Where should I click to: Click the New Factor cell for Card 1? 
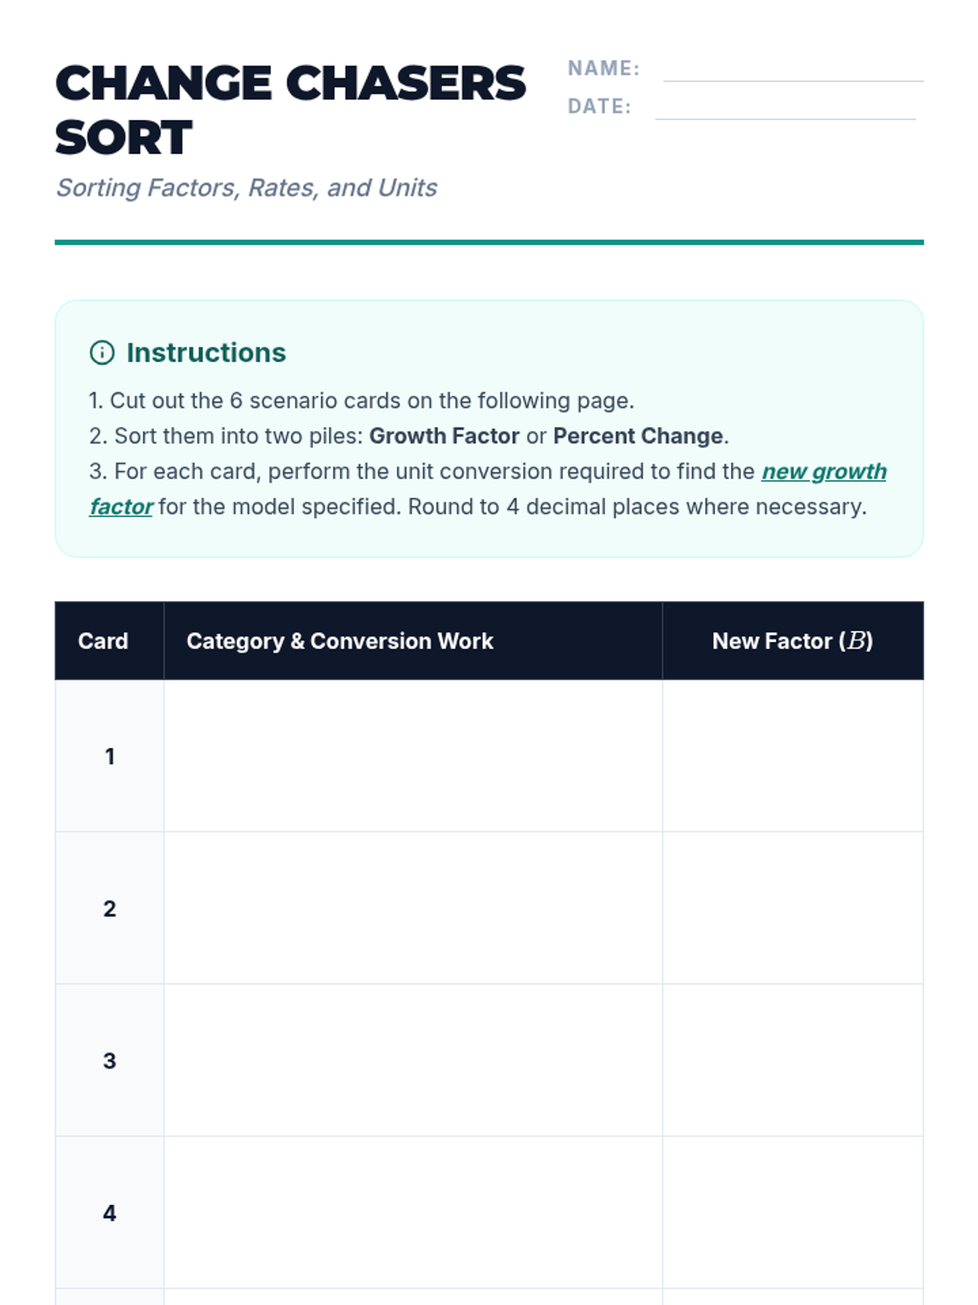click(x=792, y=756)
